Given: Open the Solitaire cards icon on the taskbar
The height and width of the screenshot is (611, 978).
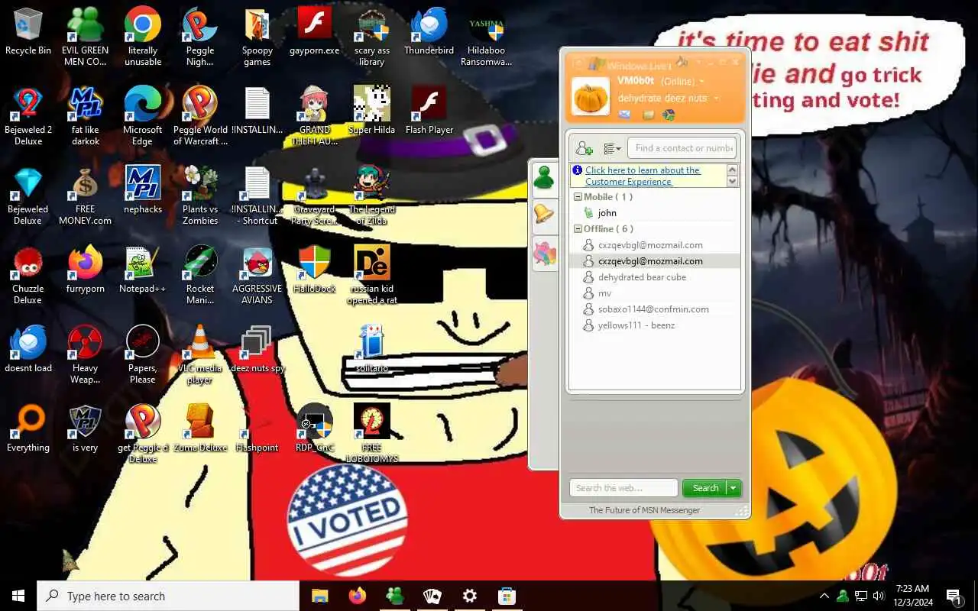Looking at the screenshot, I should (x=432, y=596).
